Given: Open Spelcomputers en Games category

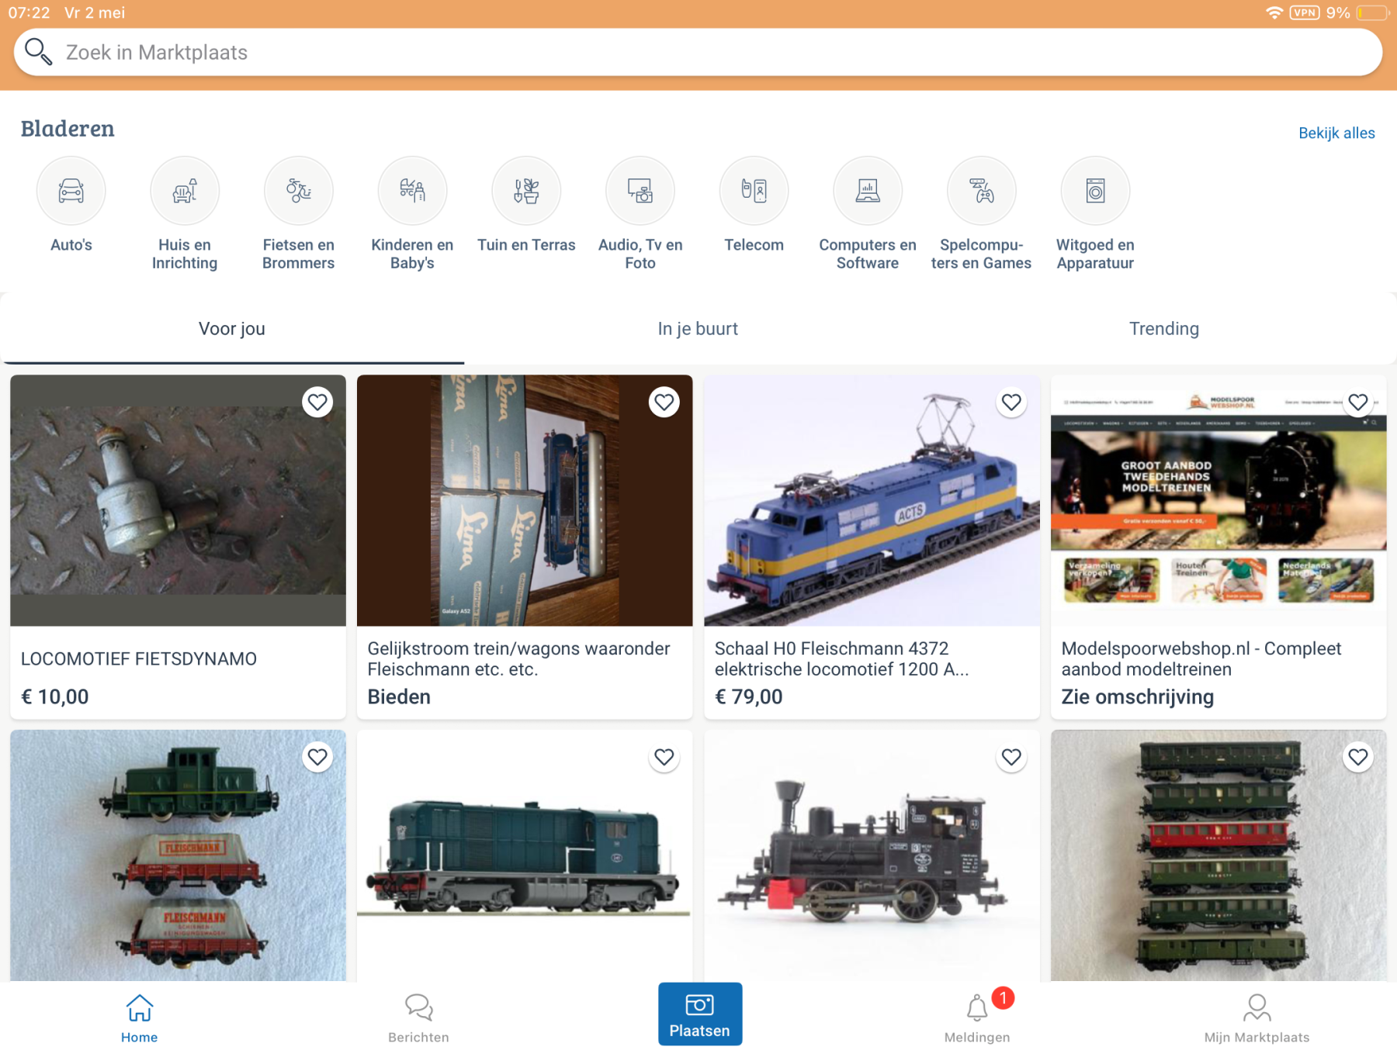Looking at the screenshot, I should click(982, 191).
